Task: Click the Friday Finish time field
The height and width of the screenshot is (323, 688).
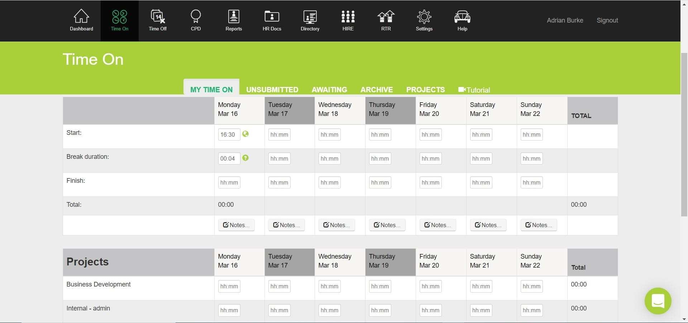Action: [430, 182]
